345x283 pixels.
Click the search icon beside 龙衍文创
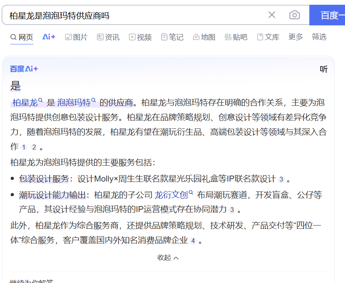point(191,193)
